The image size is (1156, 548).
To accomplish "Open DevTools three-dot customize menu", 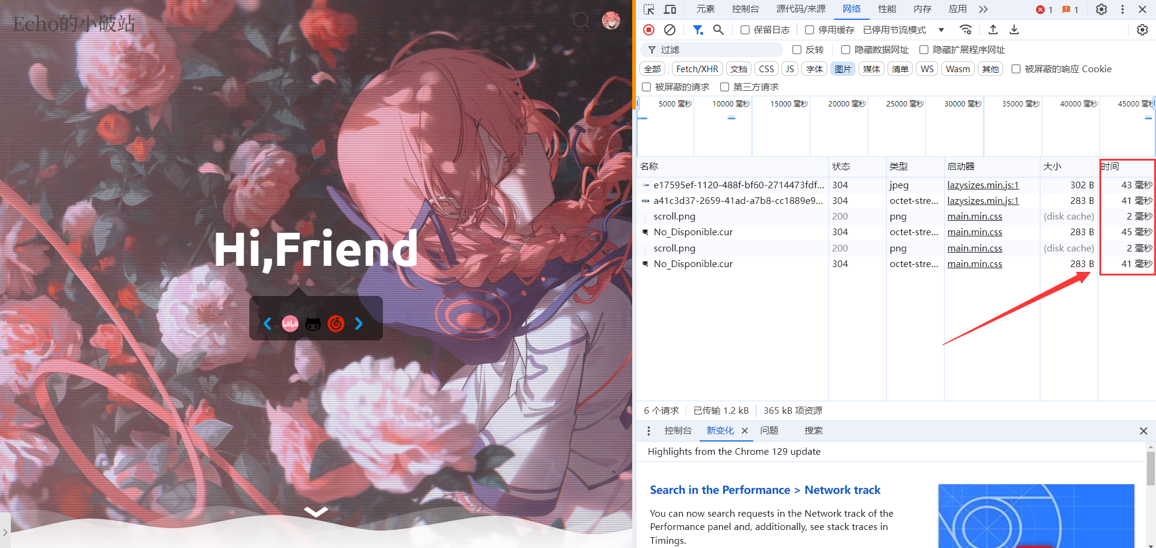I will (1122, 10).
